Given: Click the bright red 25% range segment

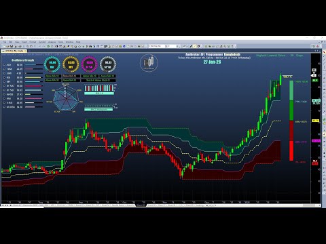Looking at the screenshot, I should point(291,150).
